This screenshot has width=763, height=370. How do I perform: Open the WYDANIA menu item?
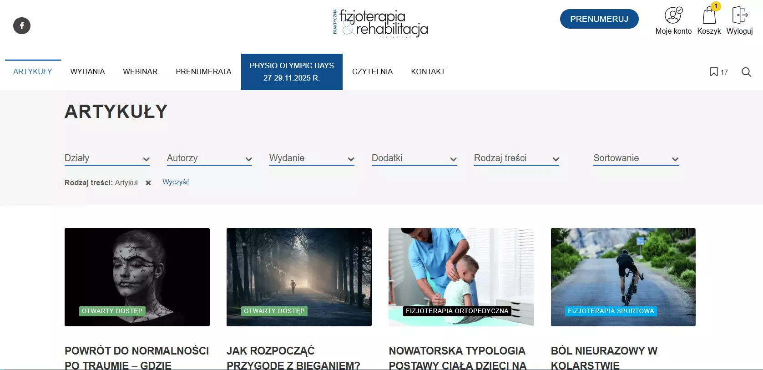pos(88,71)
